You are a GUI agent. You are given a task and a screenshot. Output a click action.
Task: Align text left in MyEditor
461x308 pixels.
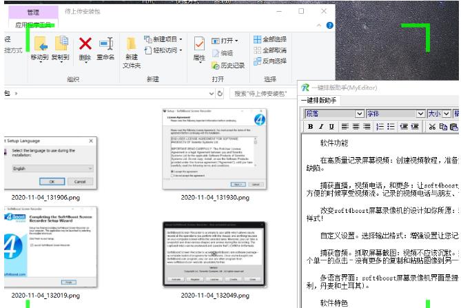click(x=345, y=126)
